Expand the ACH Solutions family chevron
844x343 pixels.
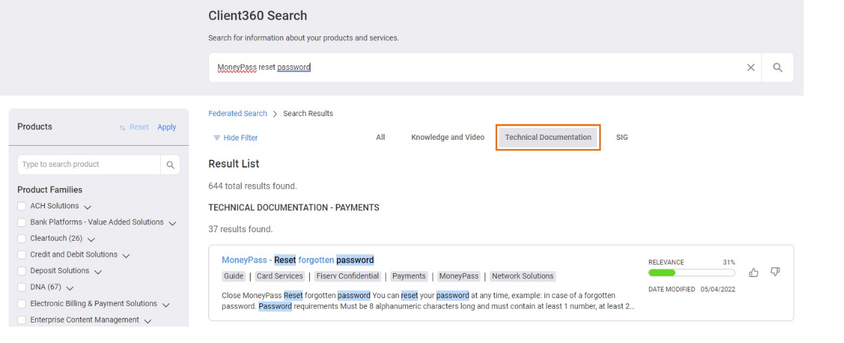click(x=88, y=207)
